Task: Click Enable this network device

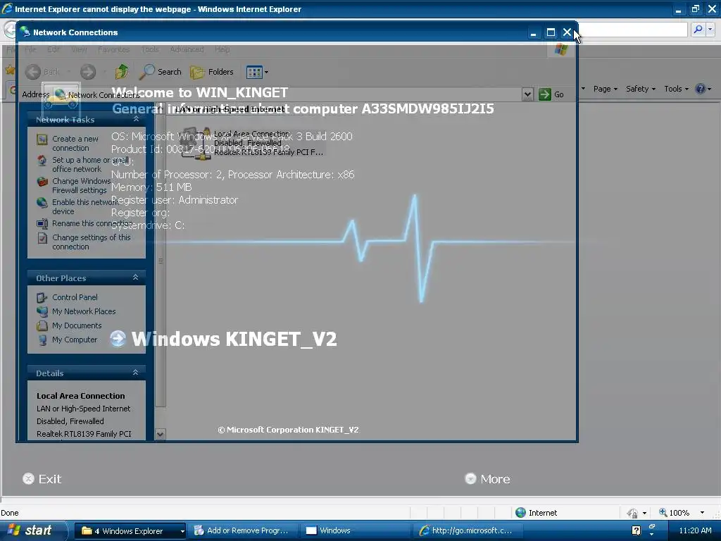Action: click(85, 206)
